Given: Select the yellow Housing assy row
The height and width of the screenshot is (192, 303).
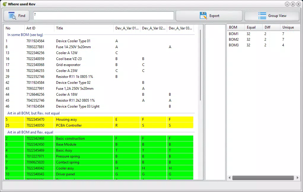Looking at the screenshot, I should click(99, 119).
